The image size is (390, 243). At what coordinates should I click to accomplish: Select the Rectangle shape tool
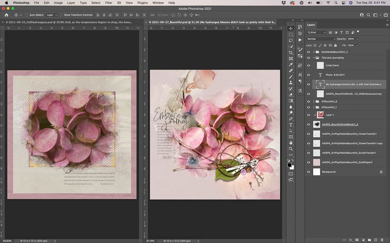pyautogui.click(x=291, y=137)
